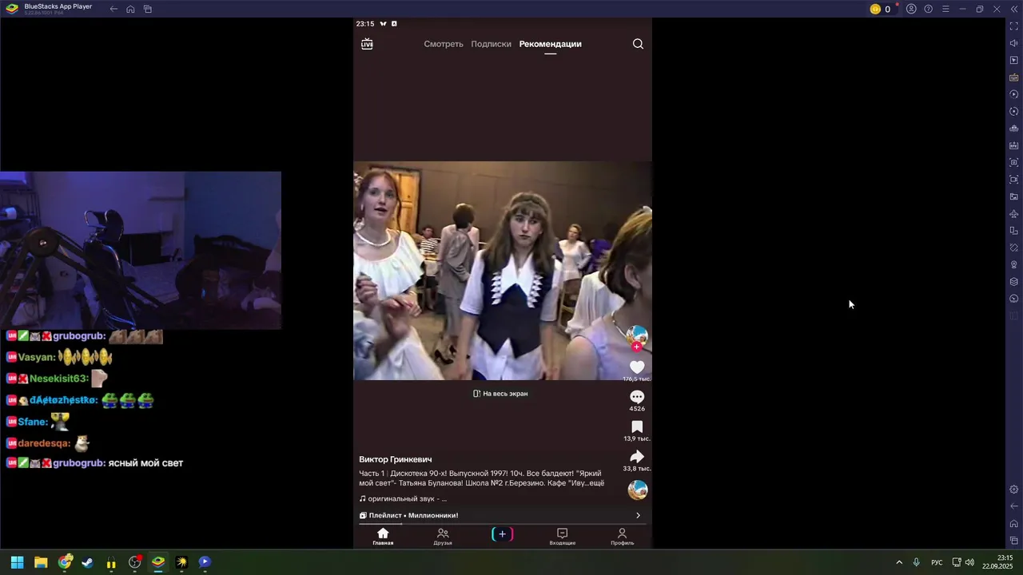
Task: Open BlueStacks media folder icon
Action: click(x=1014, y=196)
